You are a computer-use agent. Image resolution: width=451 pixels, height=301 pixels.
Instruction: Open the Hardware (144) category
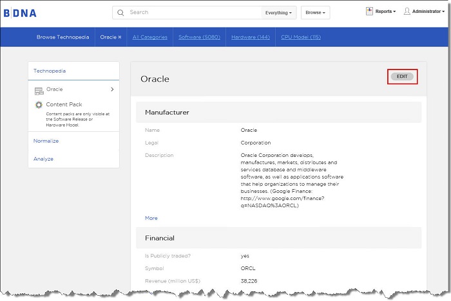(x=251, y=37)
